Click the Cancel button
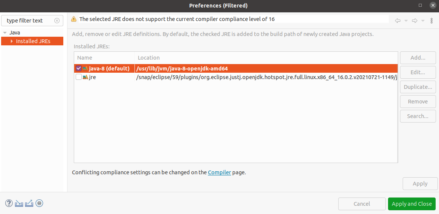The image size is (439, 214). pyautogui.click(x=361, y=204)
